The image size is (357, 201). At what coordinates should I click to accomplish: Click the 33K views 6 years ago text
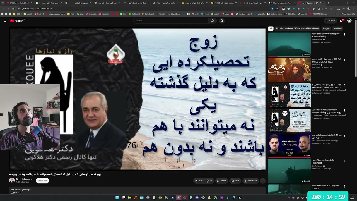21,190
